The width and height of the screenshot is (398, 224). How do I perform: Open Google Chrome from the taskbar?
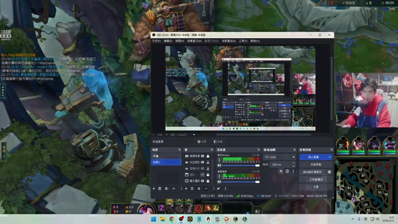pos(172,219)
